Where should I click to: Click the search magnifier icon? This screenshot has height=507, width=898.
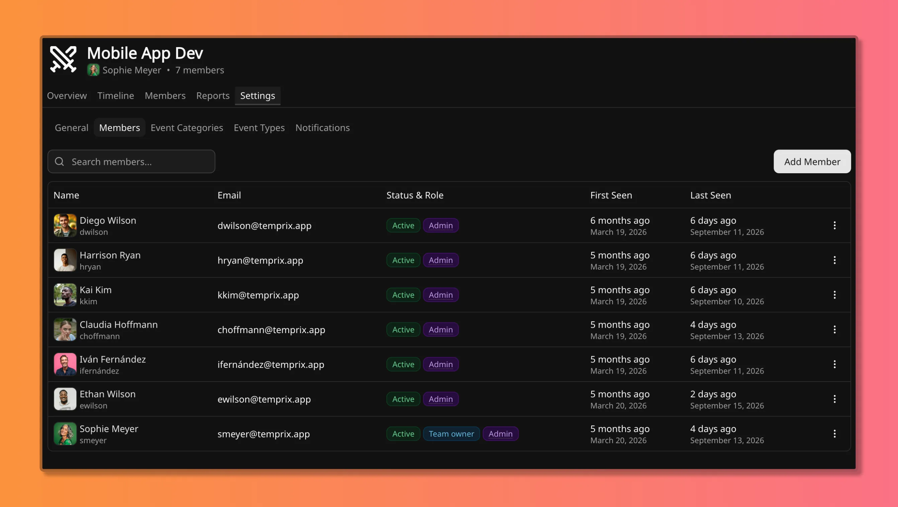(x=60, y=162)
